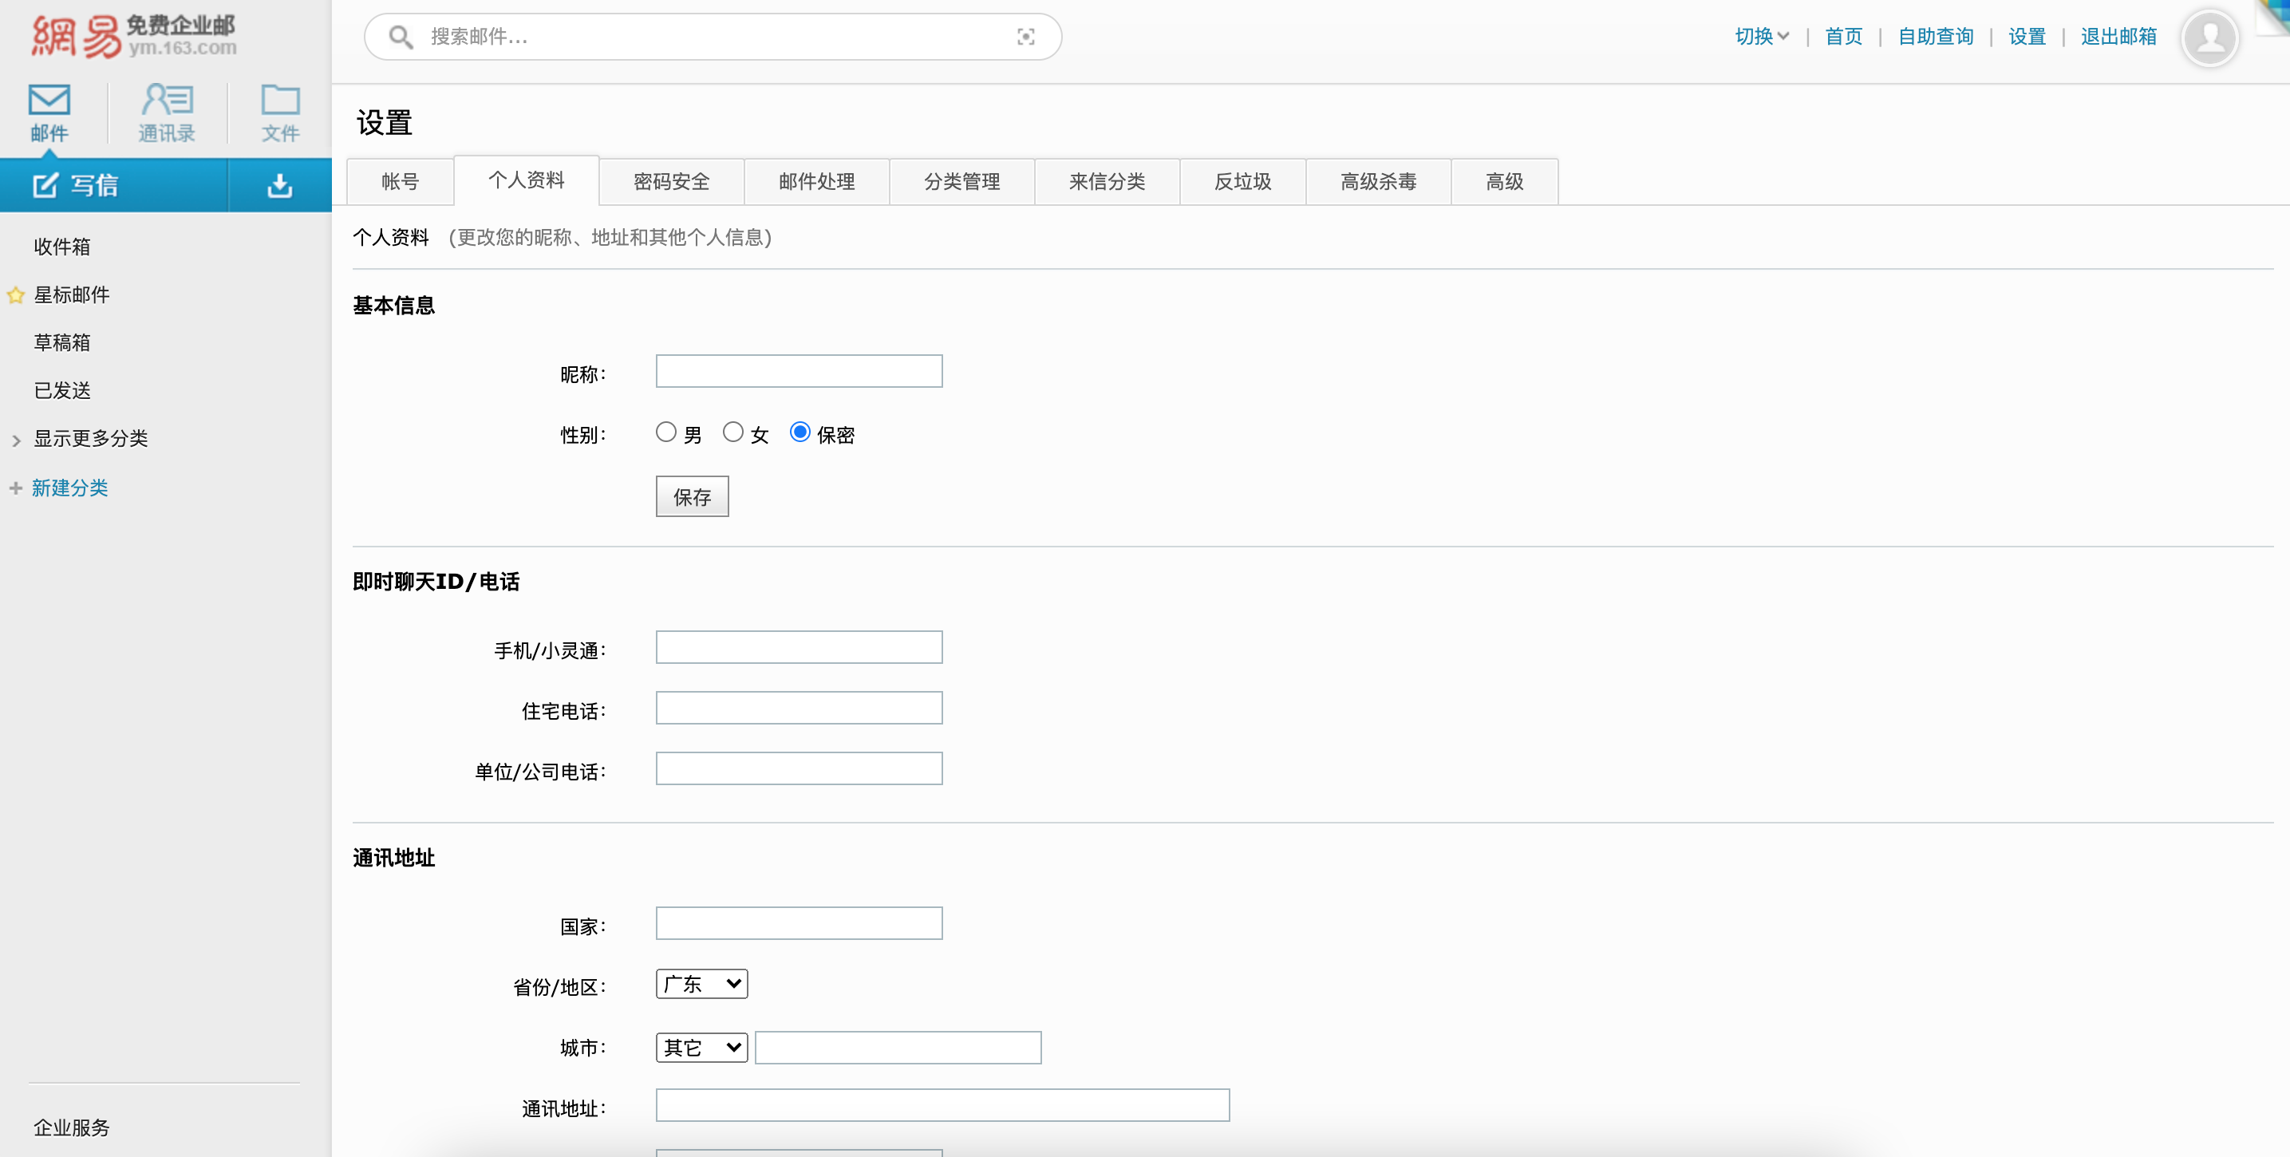Open the 城市 dropdown showing 其它
Screen dimensions: 2290x1157
[701, 1047]
